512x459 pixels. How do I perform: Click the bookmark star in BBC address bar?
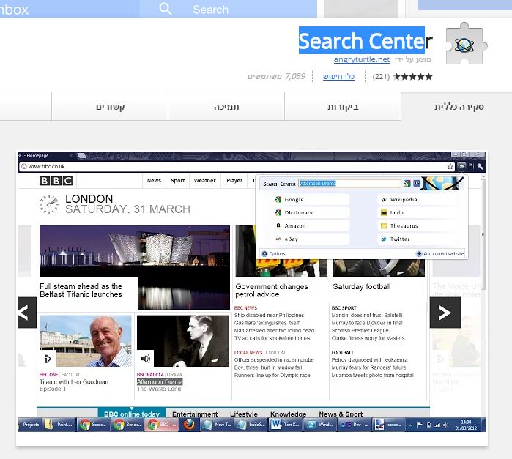(x=450, y=166)
